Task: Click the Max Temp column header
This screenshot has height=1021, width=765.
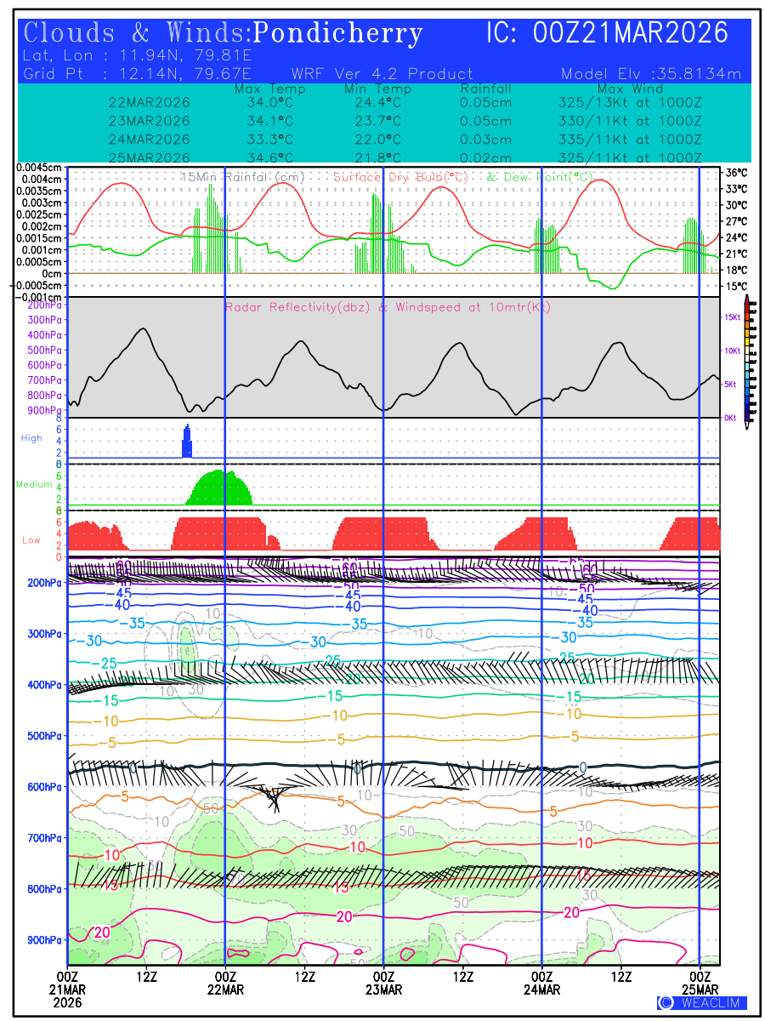Action: coord(264,88)
